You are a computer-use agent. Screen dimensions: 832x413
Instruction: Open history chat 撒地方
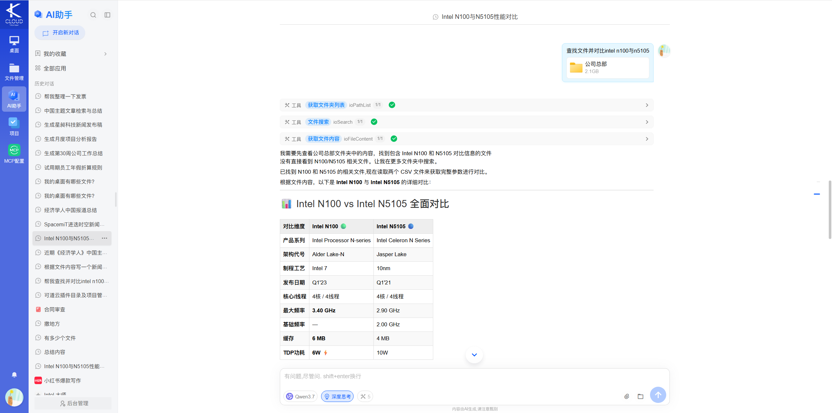pyautogui.click(x=72, y=324)
